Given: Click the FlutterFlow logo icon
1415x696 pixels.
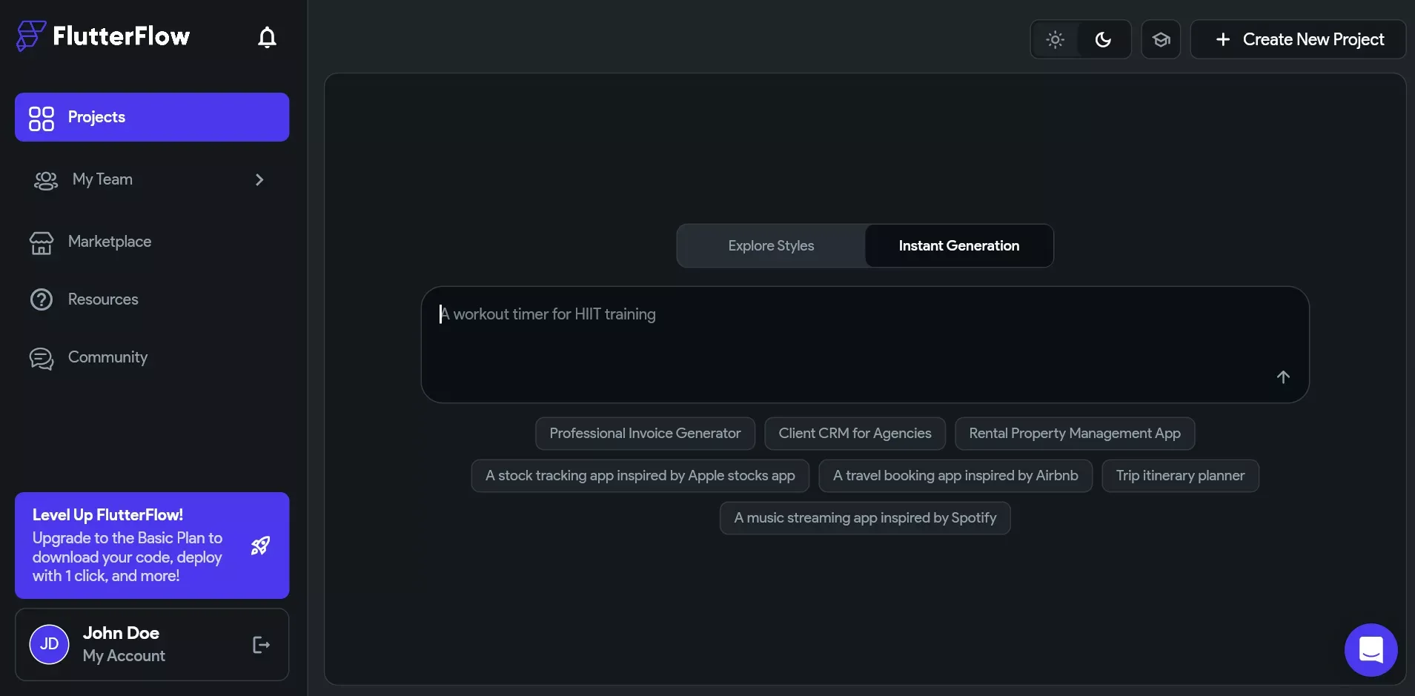Looking at the screenshot, I should coord(31,36).
